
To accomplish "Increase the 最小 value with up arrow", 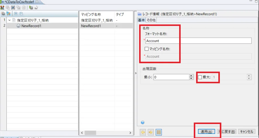I will tap(191, 76).
